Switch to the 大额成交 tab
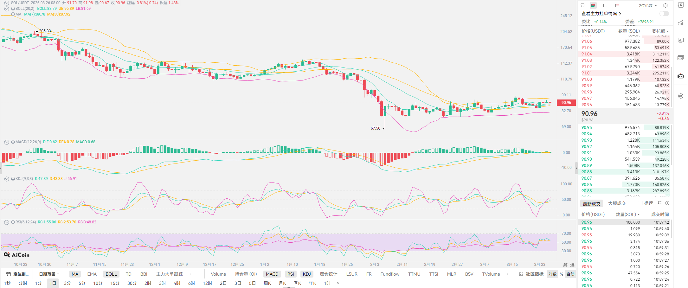The height and width of the screenshot is (288, 688). pos(617,203)
